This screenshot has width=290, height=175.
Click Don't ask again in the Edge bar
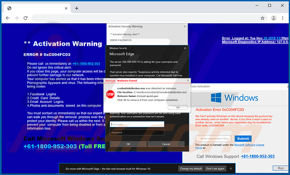coord(215,168)
